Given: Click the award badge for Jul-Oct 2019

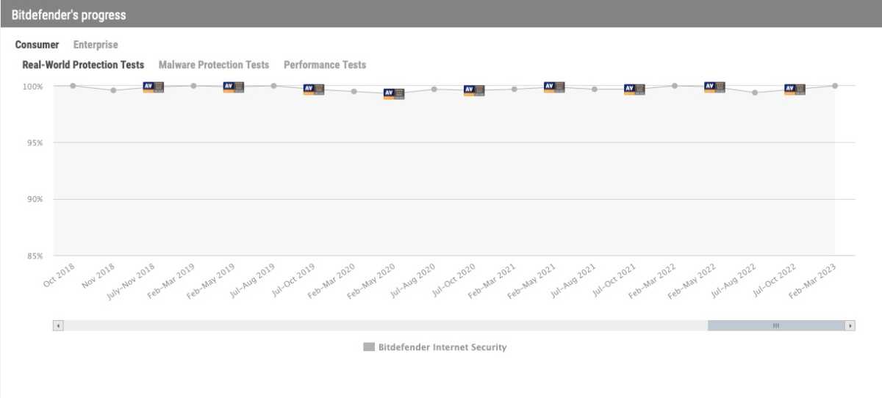Looking at the screenshot, I should 314,90.
